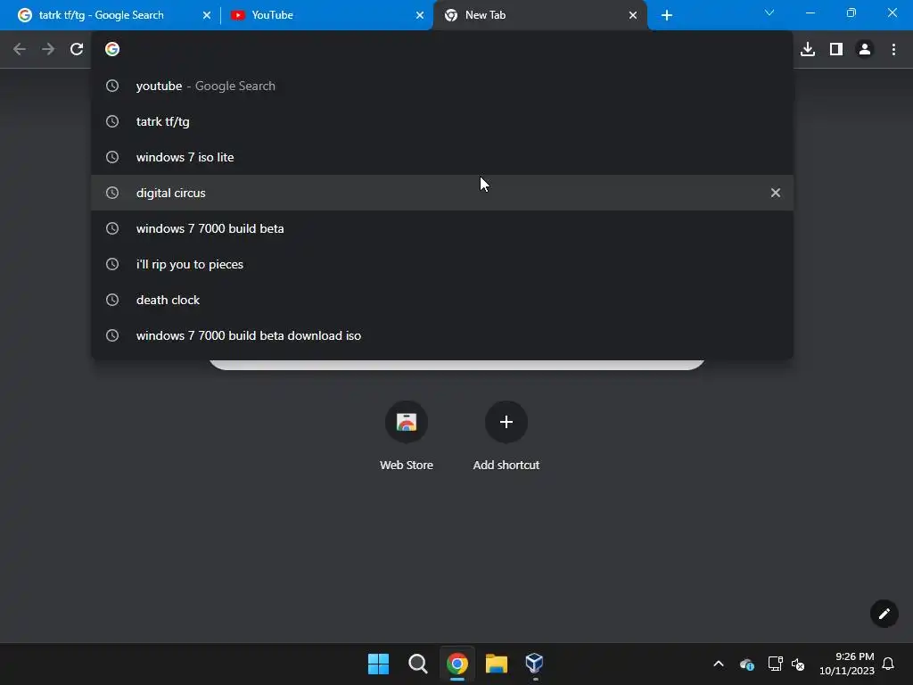Click the Google search box on the page
913x685 pixels.
pyautogui.click(x=456, y=365)
